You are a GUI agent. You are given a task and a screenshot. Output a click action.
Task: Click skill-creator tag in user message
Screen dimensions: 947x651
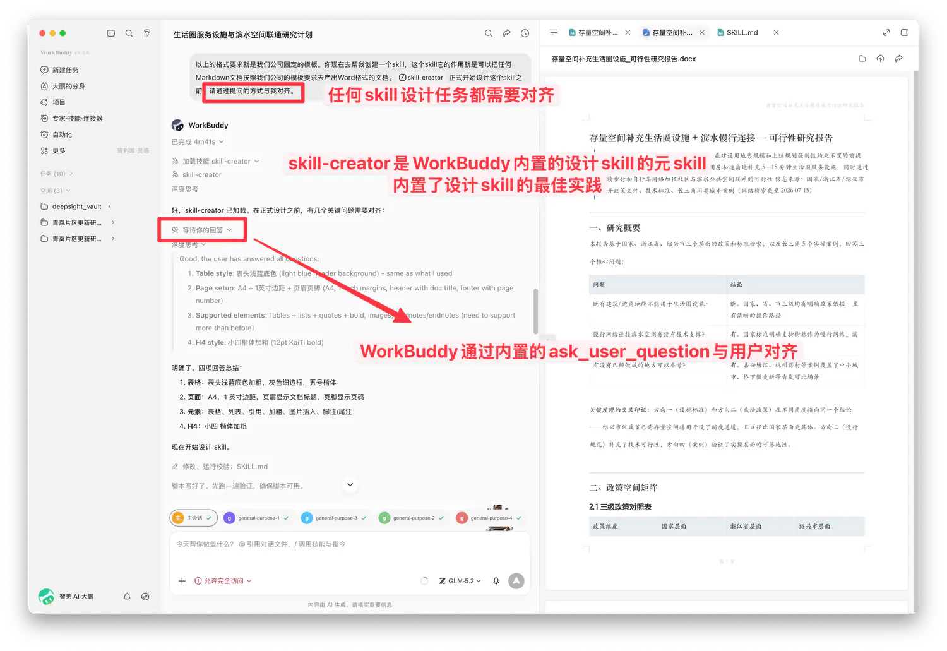click(421, 78)
